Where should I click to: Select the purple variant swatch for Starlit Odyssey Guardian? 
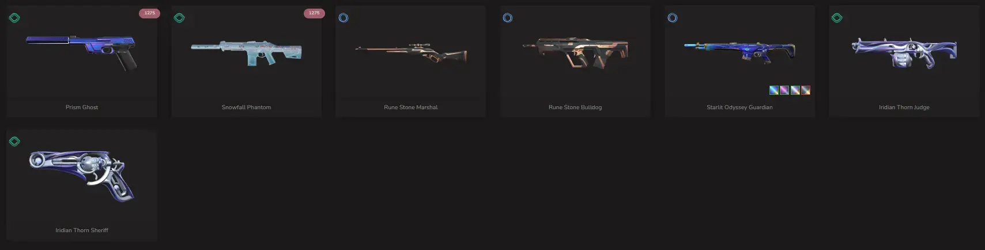(x=784, y=90)
